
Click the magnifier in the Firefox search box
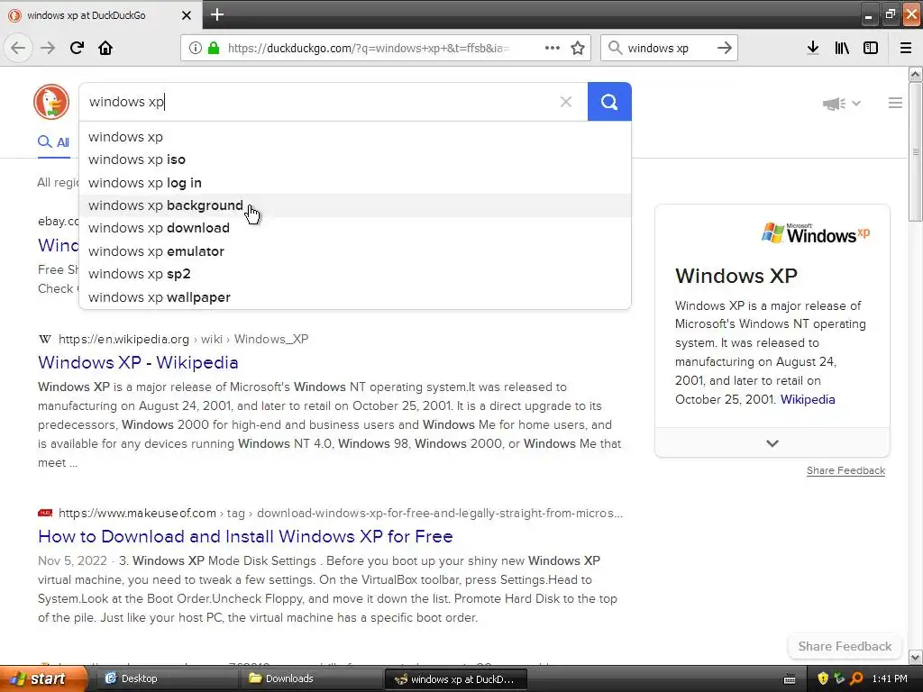(x=615, y=48)
